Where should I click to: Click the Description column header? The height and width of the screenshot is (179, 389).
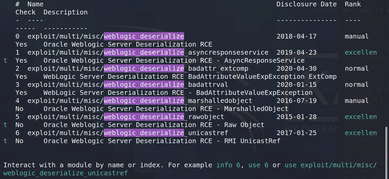coord(66,12)
